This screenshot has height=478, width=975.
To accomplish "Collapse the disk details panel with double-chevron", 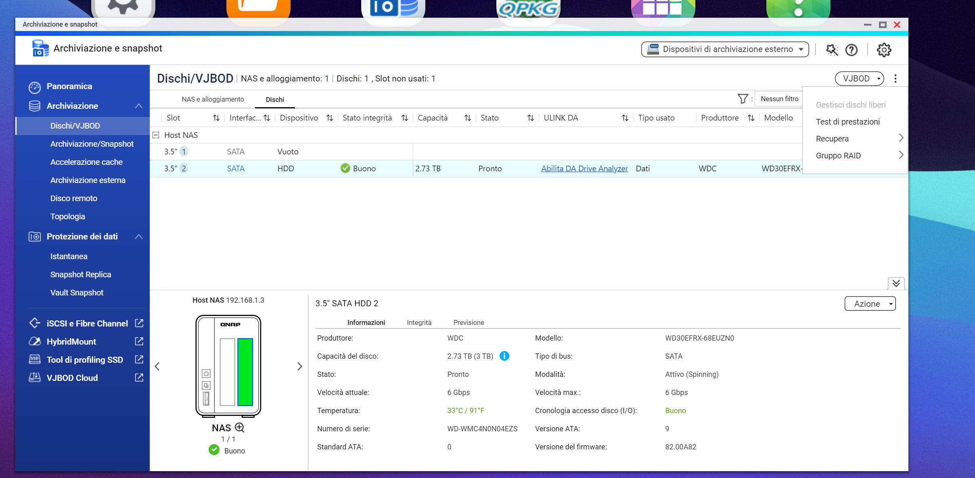I will (896, 283).
